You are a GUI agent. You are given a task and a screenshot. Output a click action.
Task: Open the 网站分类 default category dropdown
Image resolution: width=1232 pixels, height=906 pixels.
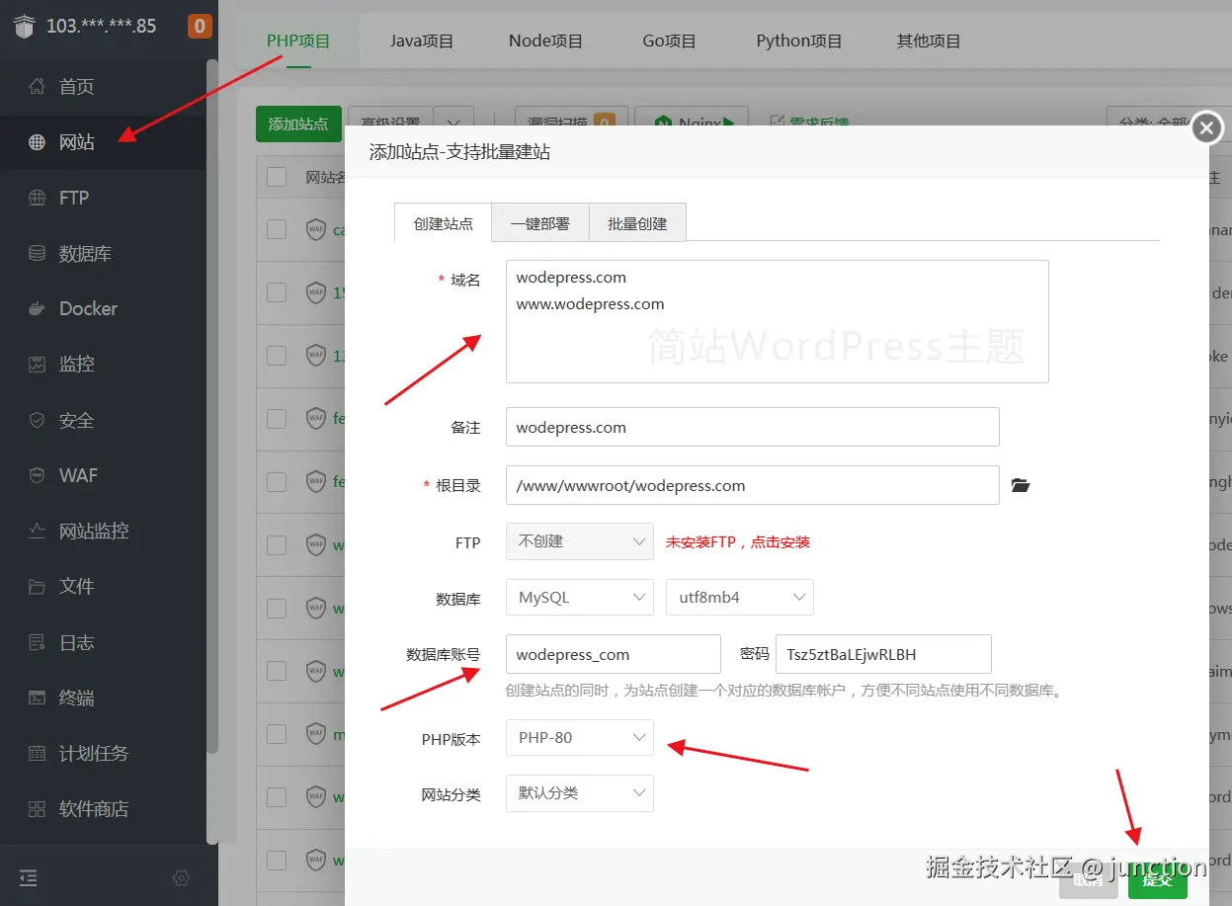click(579, 793)
